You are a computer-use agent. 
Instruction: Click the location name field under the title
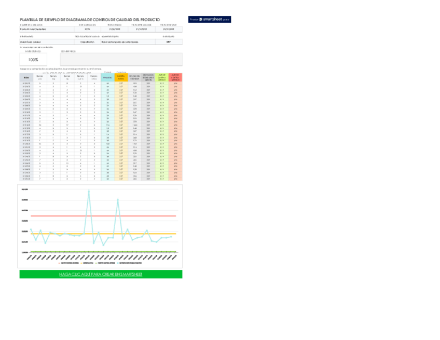[47, 30]
